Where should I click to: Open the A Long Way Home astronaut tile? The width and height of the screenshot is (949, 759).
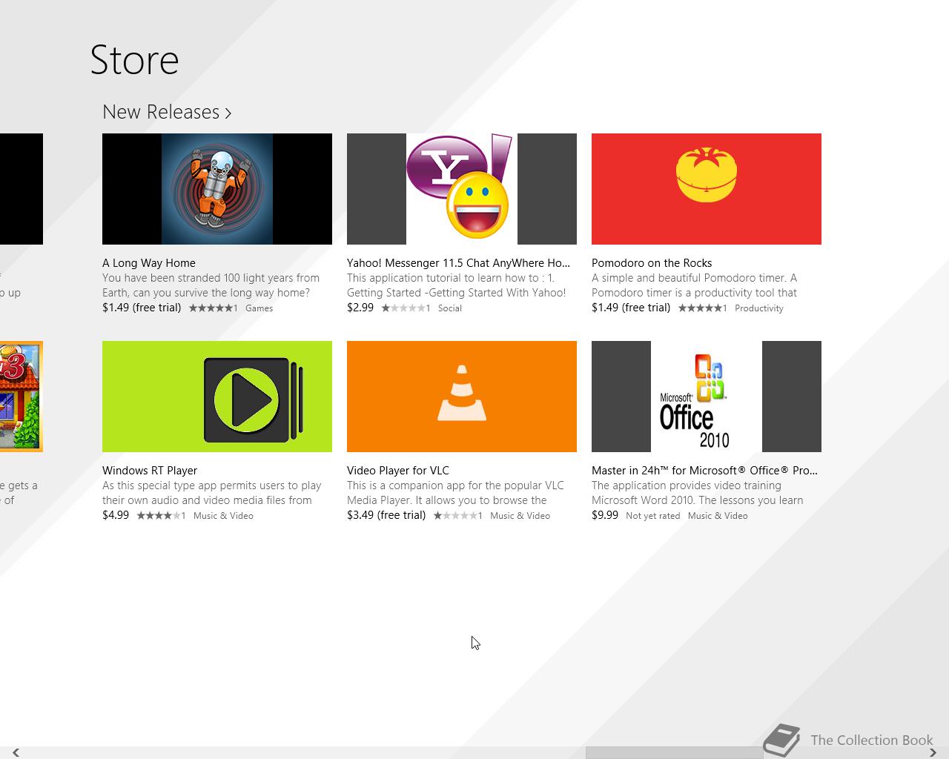click(x=217, y=189)
